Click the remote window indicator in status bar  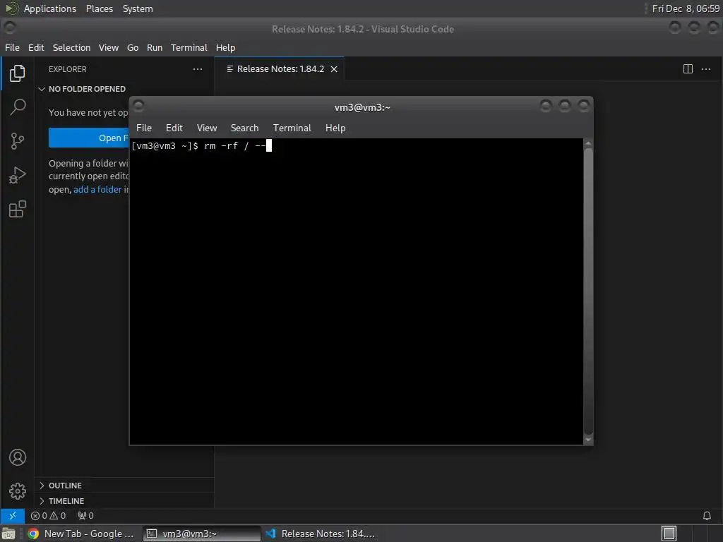click(13, 515)
